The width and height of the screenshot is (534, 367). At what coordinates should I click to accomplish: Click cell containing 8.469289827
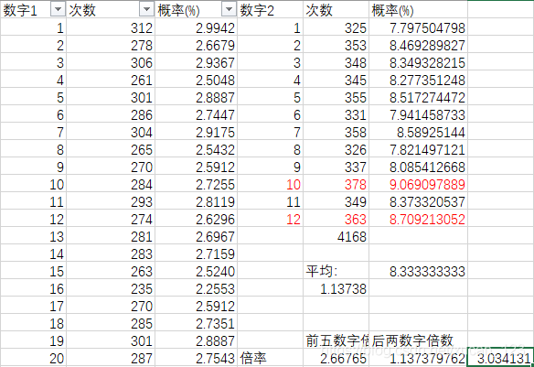418,45
